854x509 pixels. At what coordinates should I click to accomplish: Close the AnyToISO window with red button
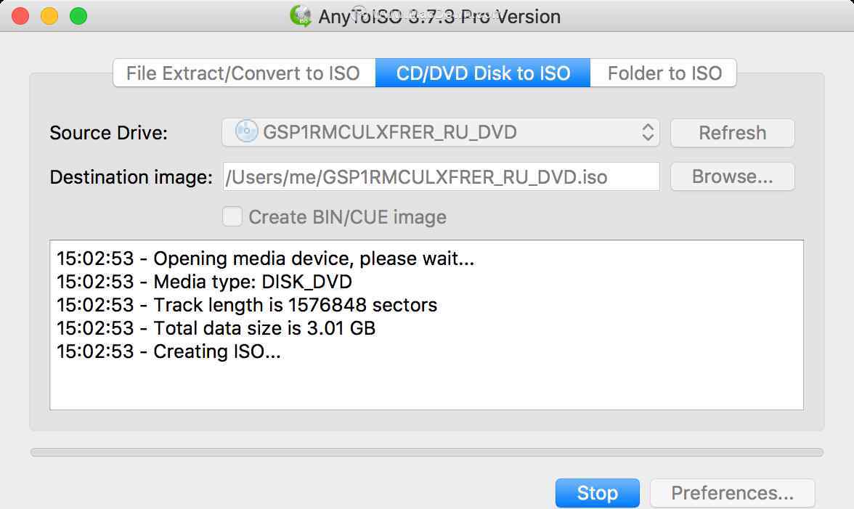[20, 16]
